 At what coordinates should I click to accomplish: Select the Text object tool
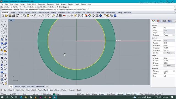(x=2, y=65)
